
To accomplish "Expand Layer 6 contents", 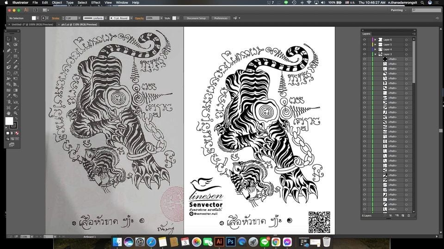I will coord(375,40).
